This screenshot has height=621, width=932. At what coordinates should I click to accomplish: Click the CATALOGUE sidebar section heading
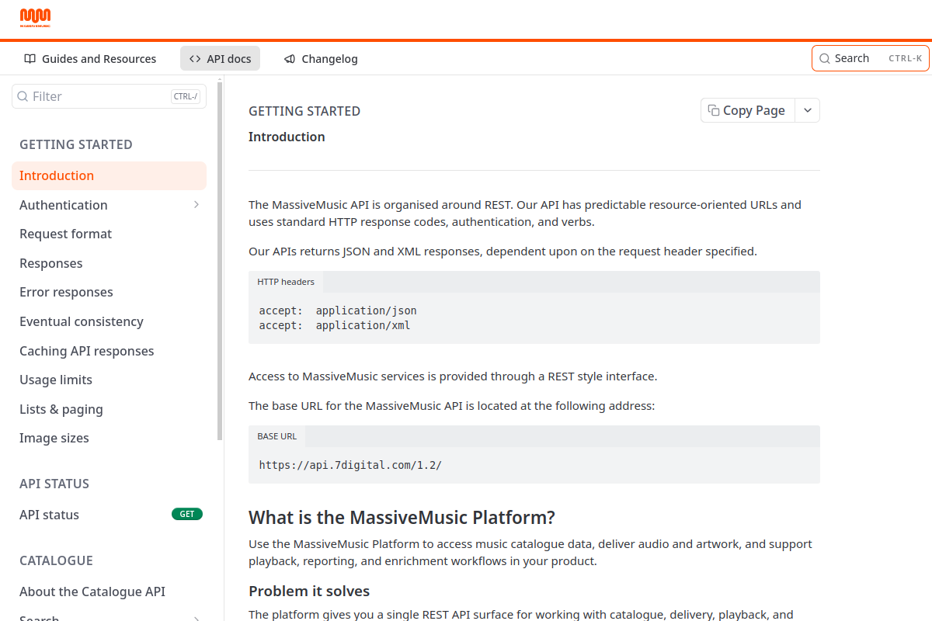(56, 560)
